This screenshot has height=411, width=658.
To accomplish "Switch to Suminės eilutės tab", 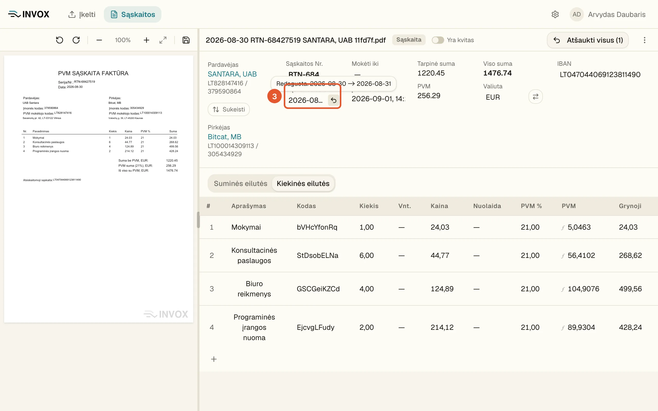I will point(240,183).
